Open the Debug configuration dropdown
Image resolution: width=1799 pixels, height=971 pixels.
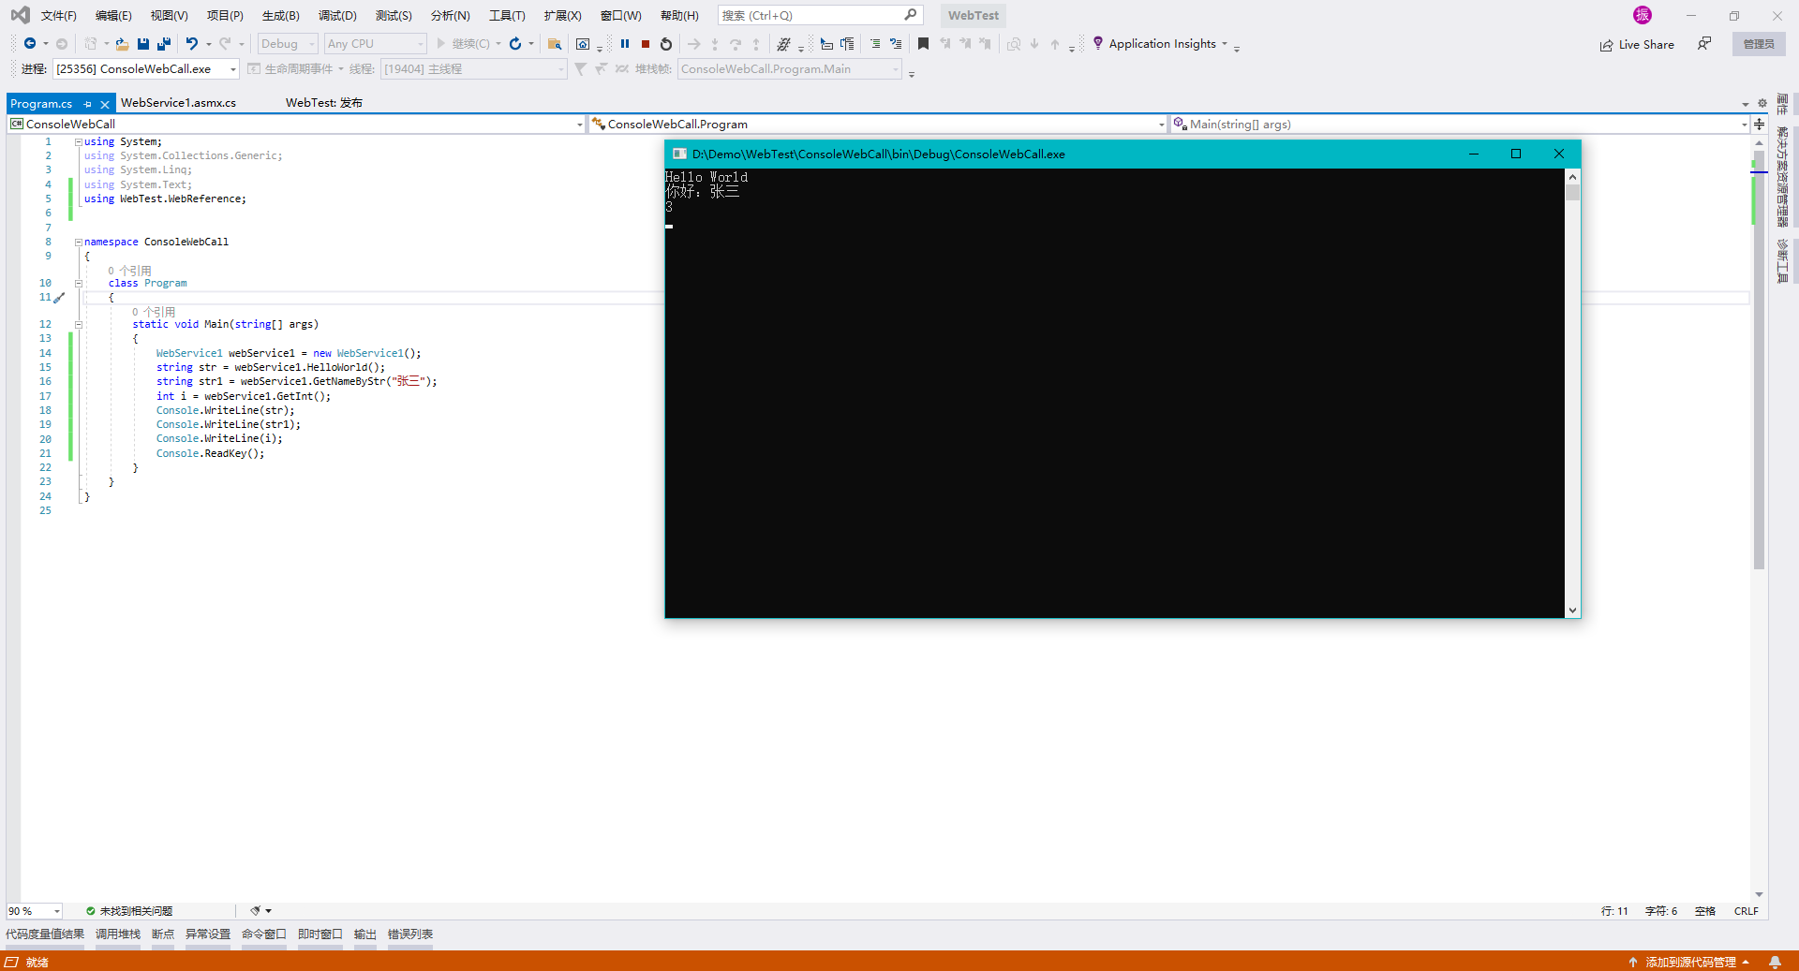pyautogui.click(x=286, y=43)
